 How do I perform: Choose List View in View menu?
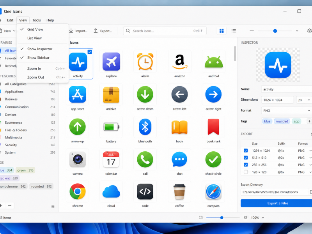(43, 38)
